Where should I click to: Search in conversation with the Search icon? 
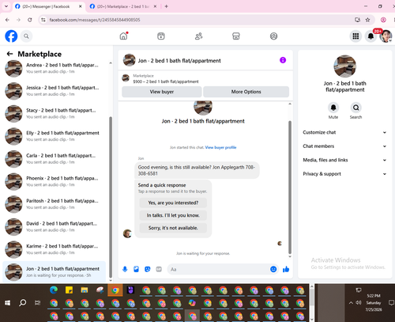pos(355,108)
